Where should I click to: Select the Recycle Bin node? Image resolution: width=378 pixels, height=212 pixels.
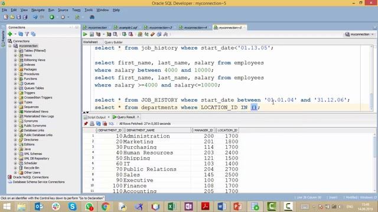(x=31, y=168)
